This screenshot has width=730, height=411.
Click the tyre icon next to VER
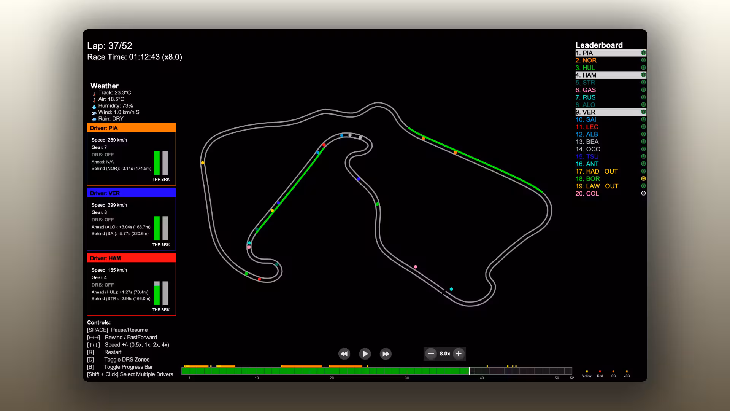click(x=643, y=112)
